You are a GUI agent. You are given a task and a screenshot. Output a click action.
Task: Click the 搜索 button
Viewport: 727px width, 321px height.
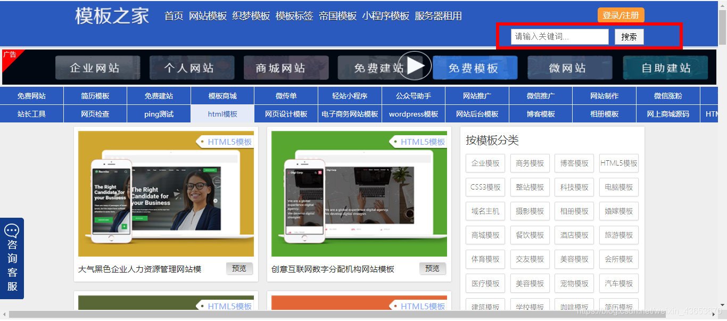click(629, 37)
